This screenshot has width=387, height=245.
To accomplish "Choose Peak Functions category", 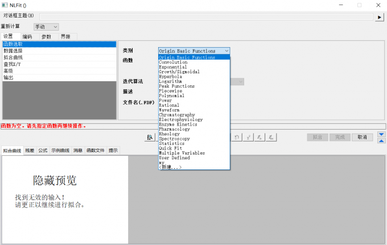I will pyautogui.click(x=194, y=86).
